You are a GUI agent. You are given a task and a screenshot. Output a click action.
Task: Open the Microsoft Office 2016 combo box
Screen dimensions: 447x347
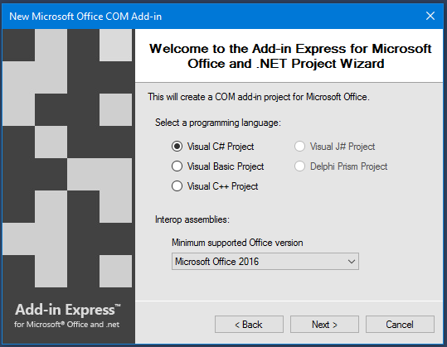[265, 262]
